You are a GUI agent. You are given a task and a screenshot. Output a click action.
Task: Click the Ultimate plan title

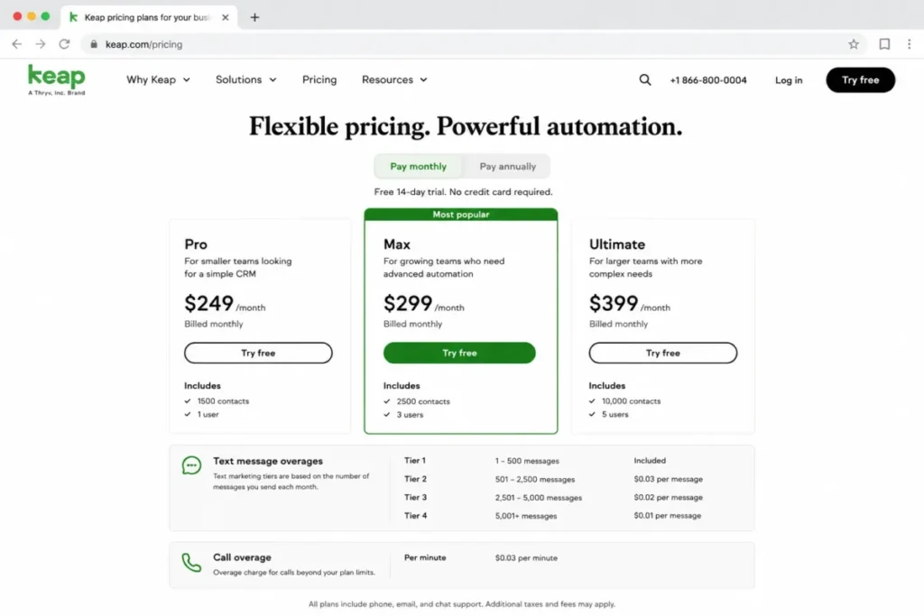pyautogui.click(x=617, y=244)
